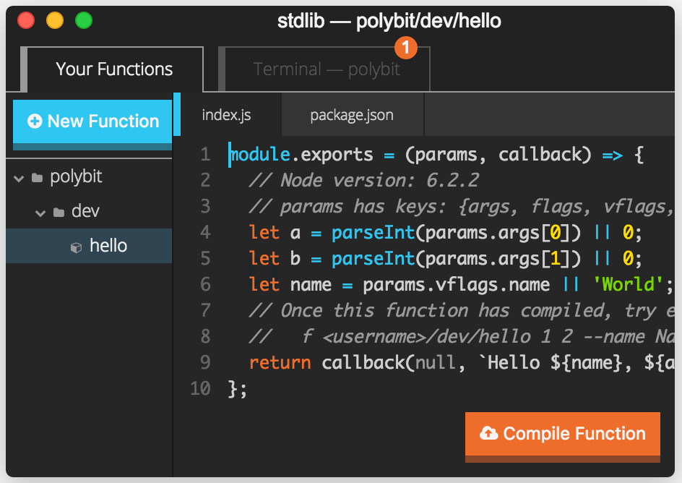Click the dev folder label
This screenshot has width=682, height=483.
pos(85,212)
